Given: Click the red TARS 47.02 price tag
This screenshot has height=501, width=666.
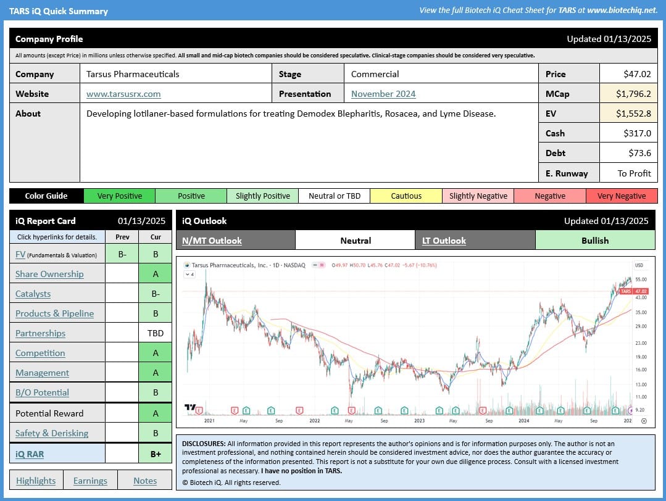Looking at the screenshot, I should click(634, 291).
